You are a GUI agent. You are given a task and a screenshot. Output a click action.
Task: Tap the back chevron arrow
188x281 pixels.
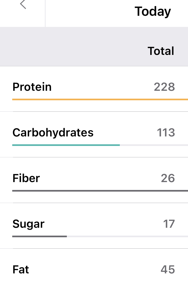coord(23,5)
